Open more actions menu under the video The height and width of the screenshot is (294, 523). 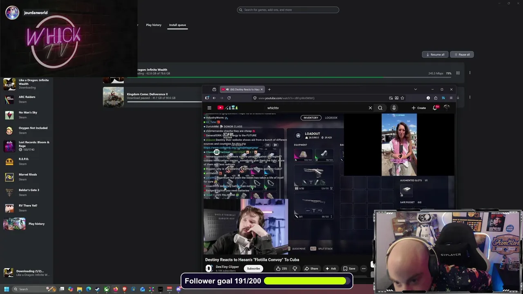pyautogui.click(x=364, y=268)
